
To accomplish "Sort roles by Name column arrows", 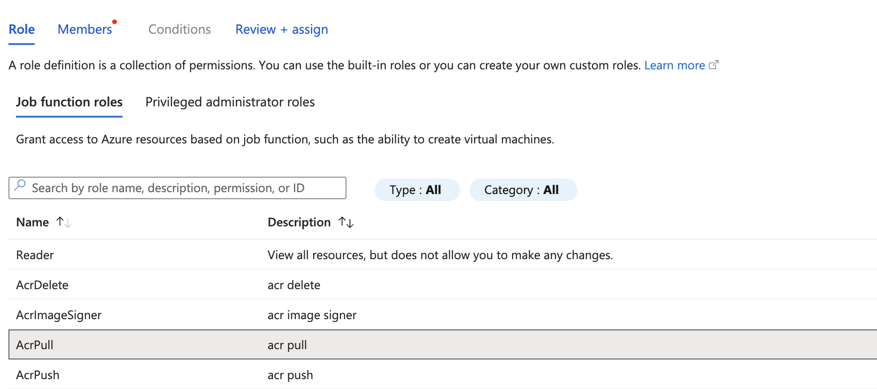I will (63, 222).
